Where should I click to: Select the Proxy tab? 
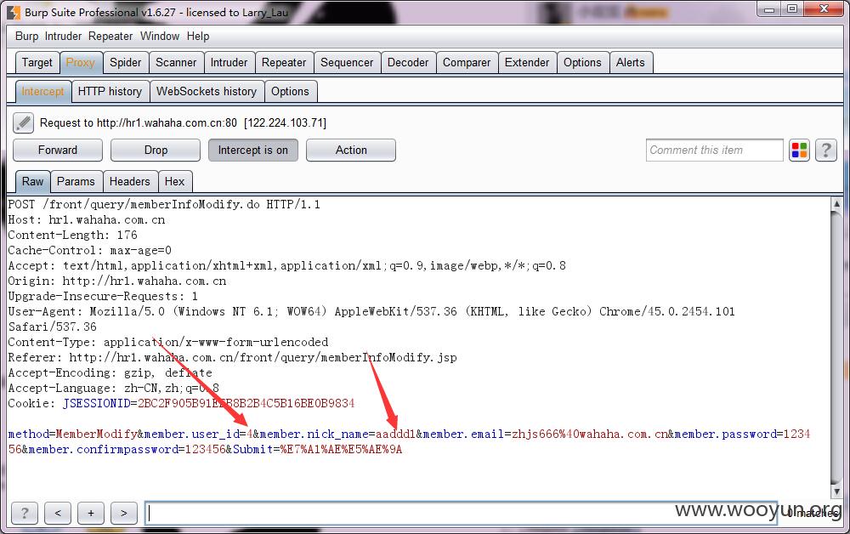pos(80,63)
